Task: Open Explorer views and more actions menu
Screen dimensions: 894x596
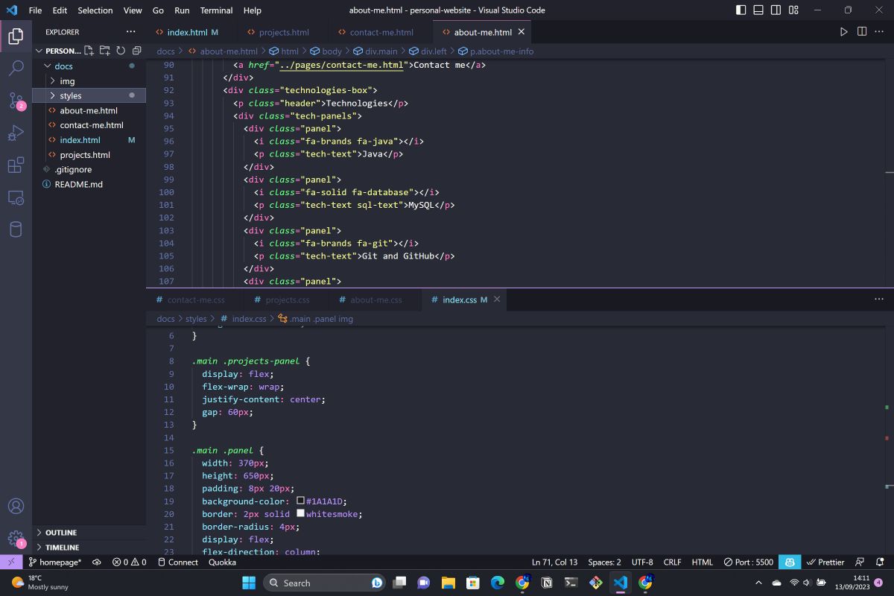Action: [x=131, y=32]
